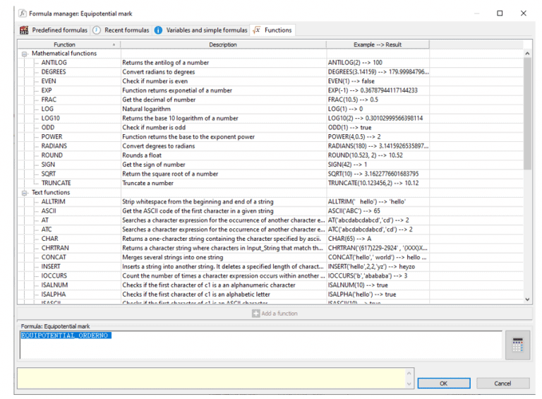This screenshot has height=399, width=542.
Task: Select the CHAR function
Action: [50, 239]
